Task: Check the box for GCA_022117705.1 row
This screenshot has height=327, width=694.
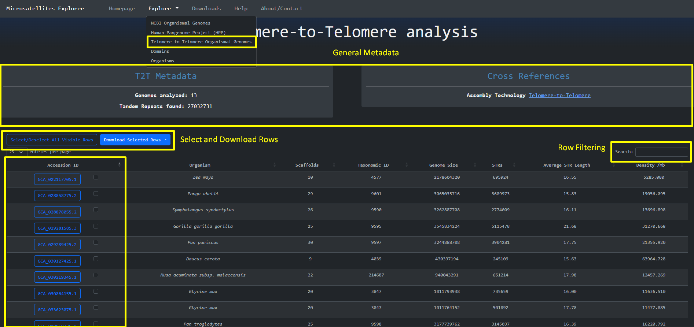Action: point(96,177)
